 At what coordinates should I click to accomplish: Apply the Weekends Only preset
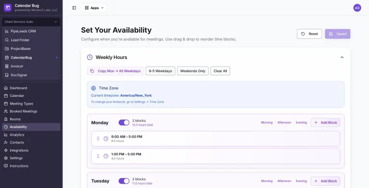193,71
